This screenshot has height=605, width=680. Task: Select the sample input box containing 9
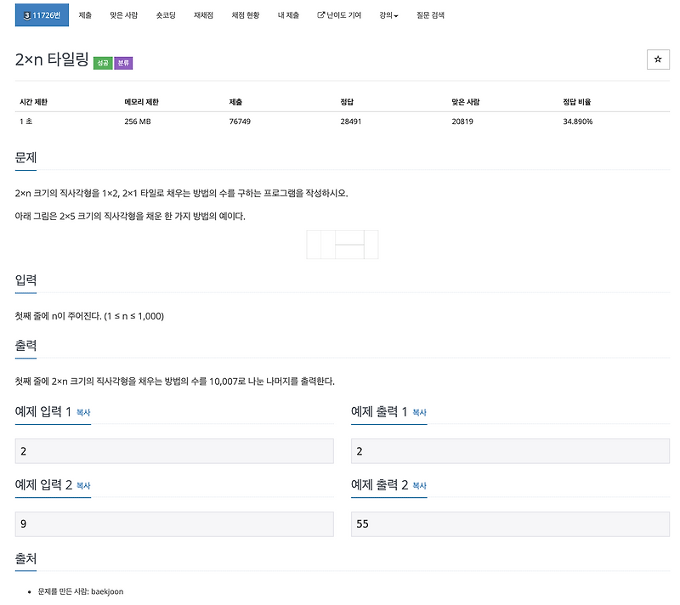click(173, 523)
